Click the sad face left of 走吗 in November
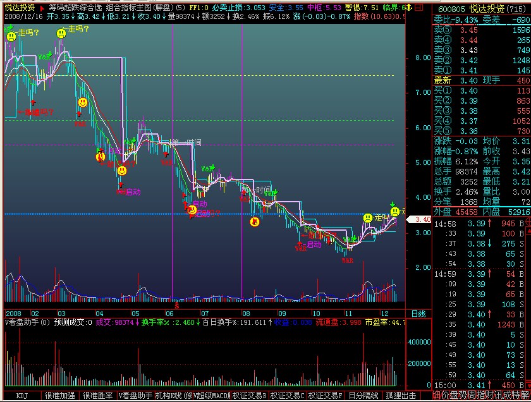This screenshot has height=402, width=531. [368, 218]
